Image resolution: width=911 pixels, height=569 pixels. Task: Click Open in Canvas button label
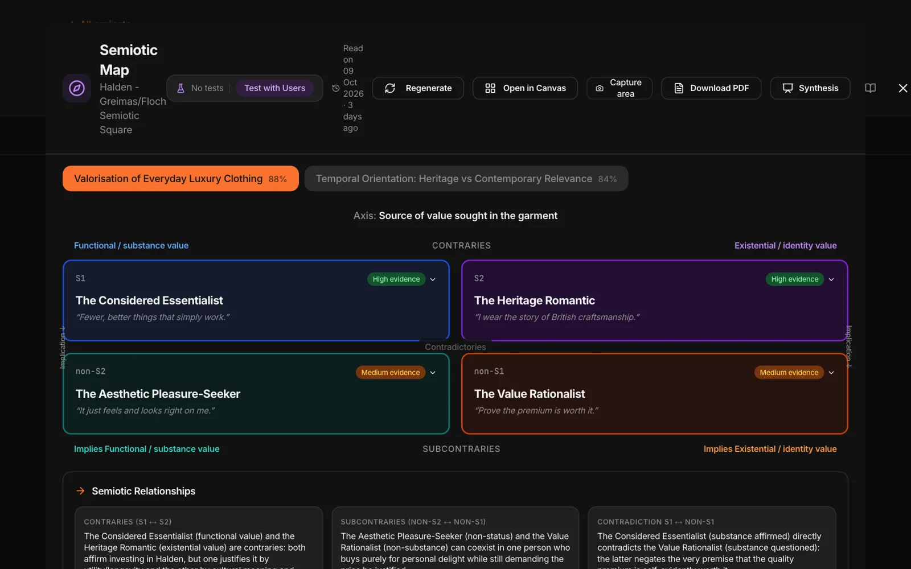[535, 88]
